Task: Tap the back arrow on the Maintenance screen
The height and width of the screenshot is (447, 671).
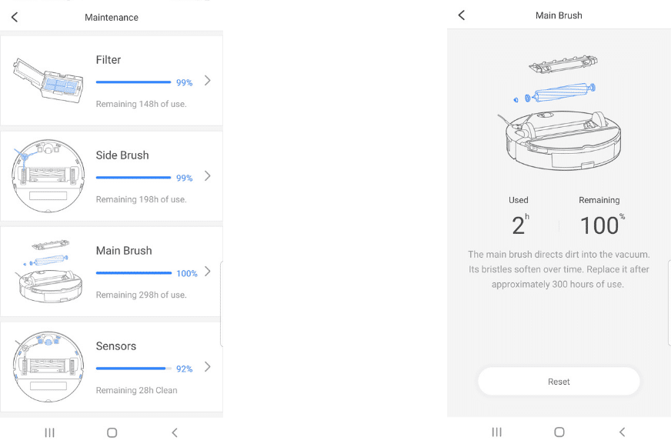Action: tap(14, 16)
